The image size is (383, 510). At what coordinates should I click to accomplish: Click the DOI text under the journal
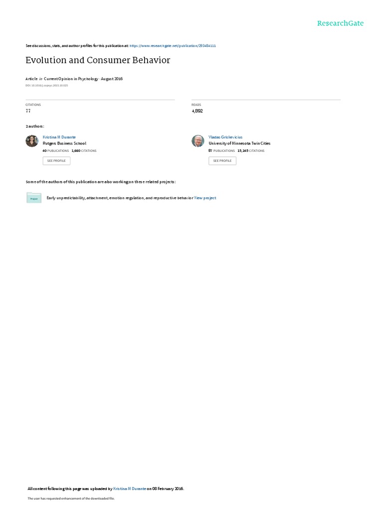[46, 86]
